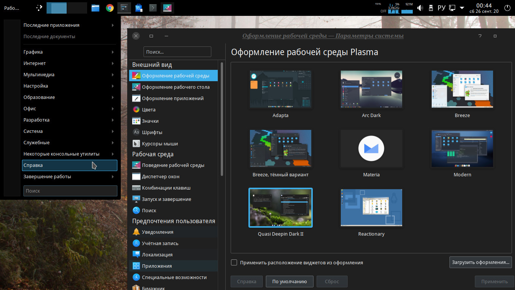Select Последние документы menu entry
The height and width of the screenshot is (290, 515).
pos(69,37)
